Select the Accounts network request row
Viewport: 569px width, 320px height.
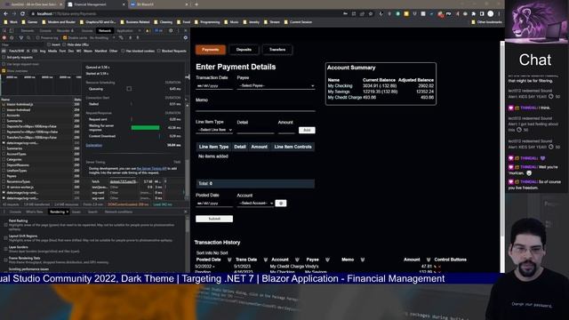41,116
